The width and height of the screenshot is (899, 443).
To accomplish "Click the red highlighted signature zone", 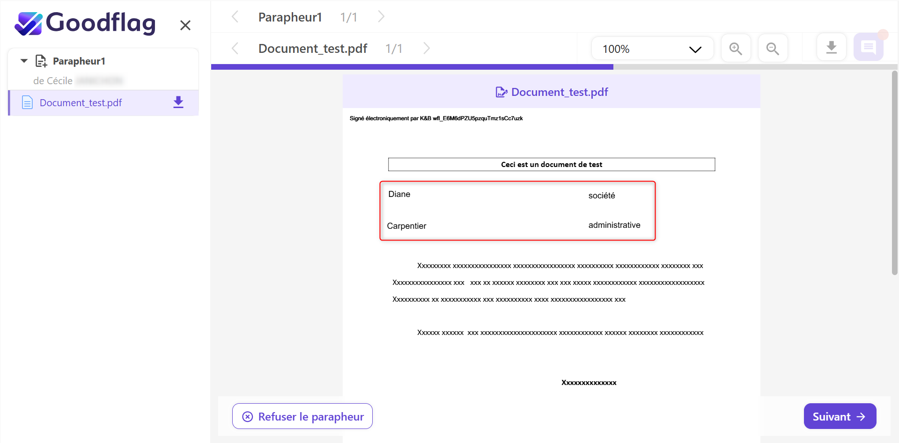I will click(517, 211).
